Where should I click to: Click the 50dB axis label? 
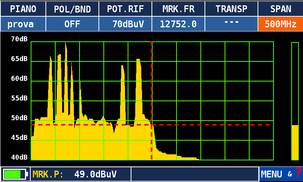[x=19, y=118]
